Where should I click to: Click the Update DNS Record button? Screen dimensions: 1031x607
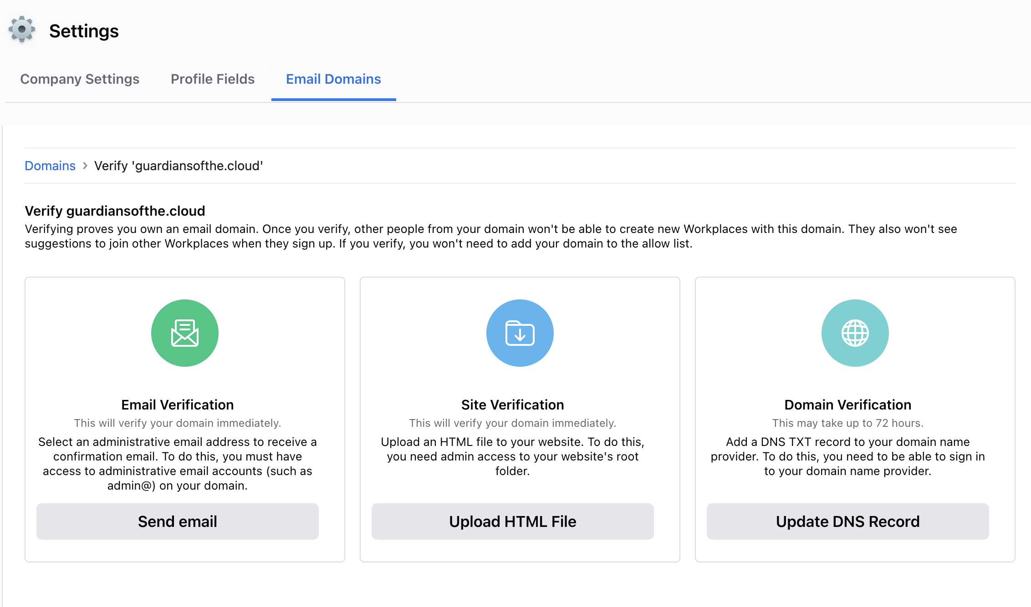[847, 521]
